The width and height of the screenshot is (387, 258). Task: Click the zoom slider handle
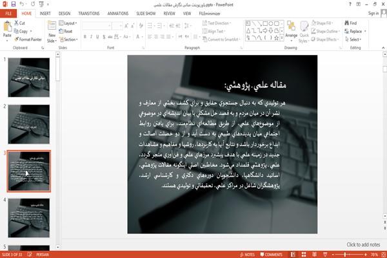(x=345, y=255)
